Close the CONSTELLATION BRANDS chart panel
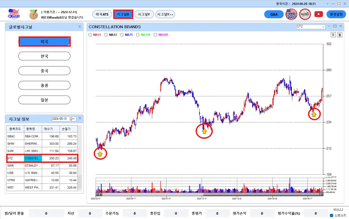 (341, 26)
